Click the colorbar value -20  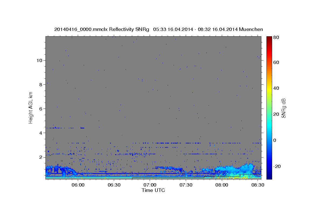tap(277, 166)
